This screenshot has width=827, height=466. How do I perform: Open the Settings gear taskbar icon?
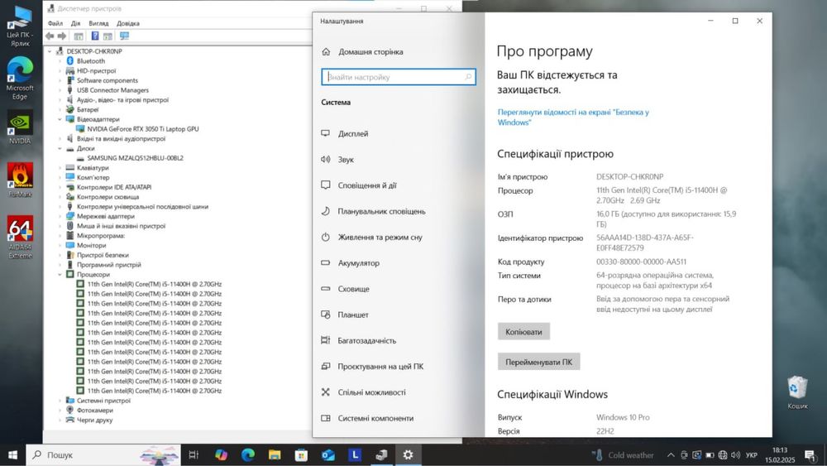[x=408, y=455]
